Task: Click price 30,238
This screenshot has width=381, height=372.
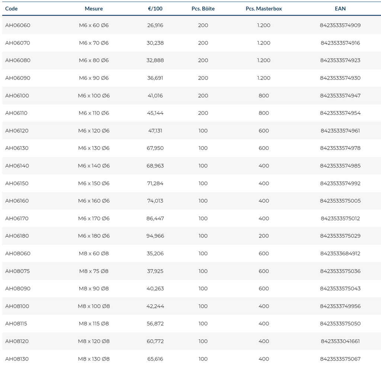Action: click(x=155, y=43)
